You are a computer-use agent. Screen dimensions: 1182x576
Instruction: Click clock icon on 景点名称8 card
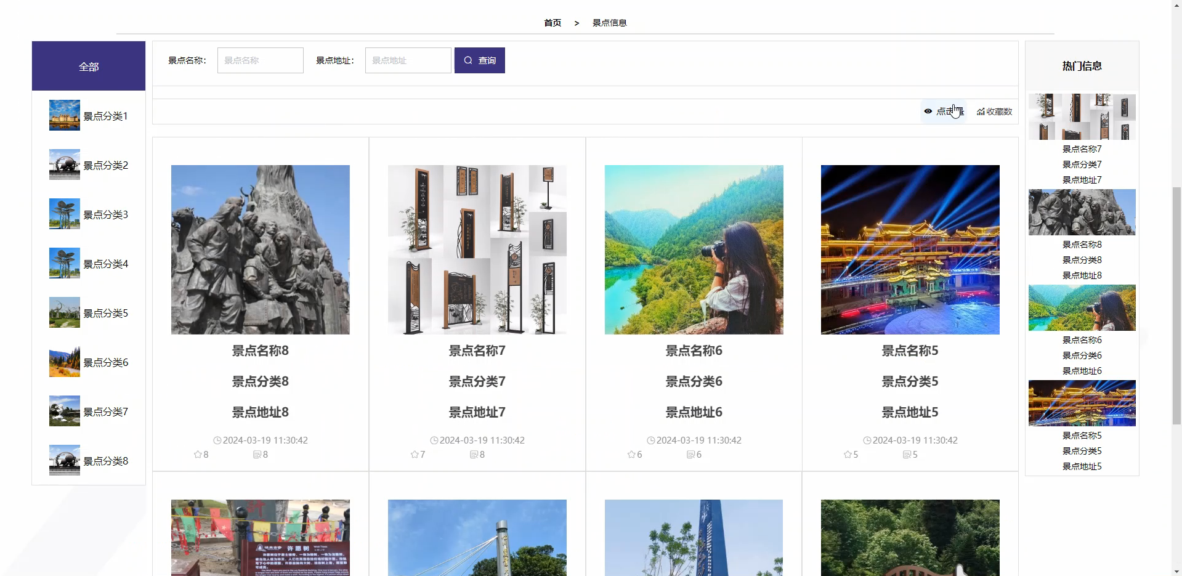217,440
